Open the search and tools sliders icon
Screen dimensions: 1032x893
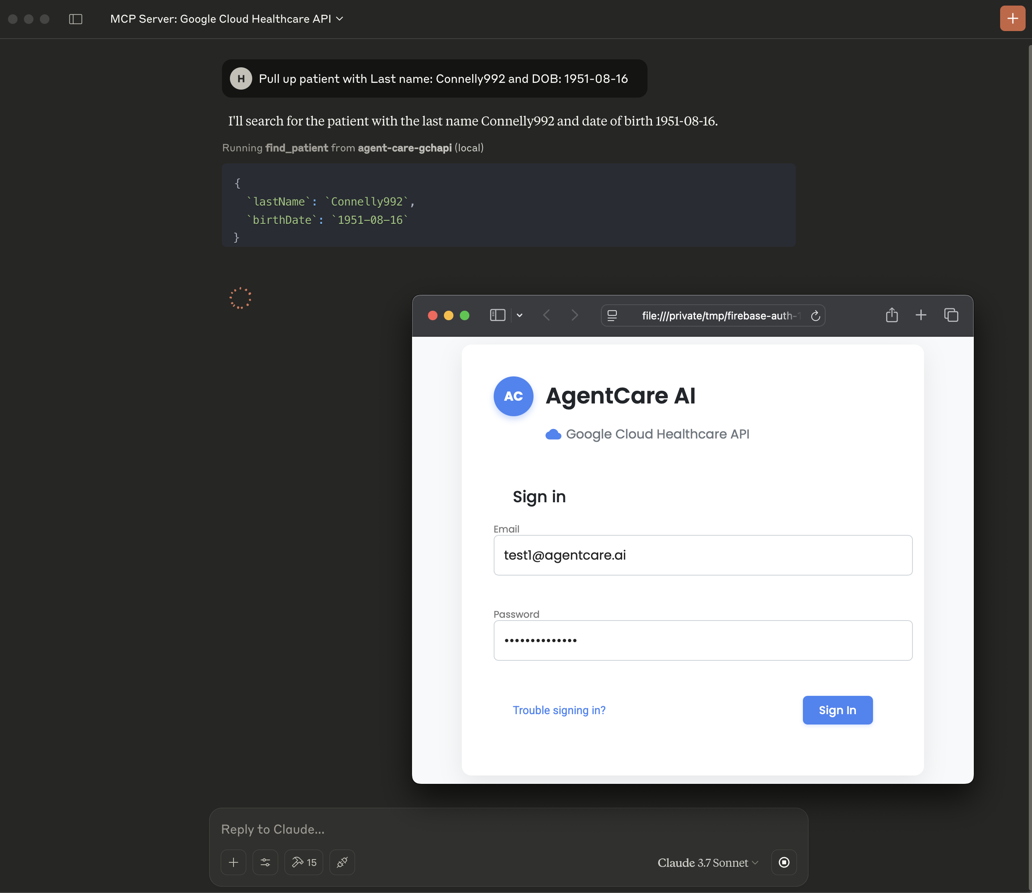click(x=265, y=862)
